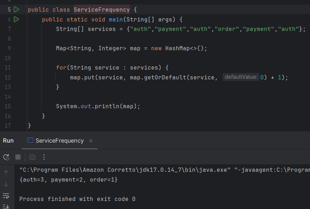Click the Run tool window title

pyautogui.click(x=8, y=141)
